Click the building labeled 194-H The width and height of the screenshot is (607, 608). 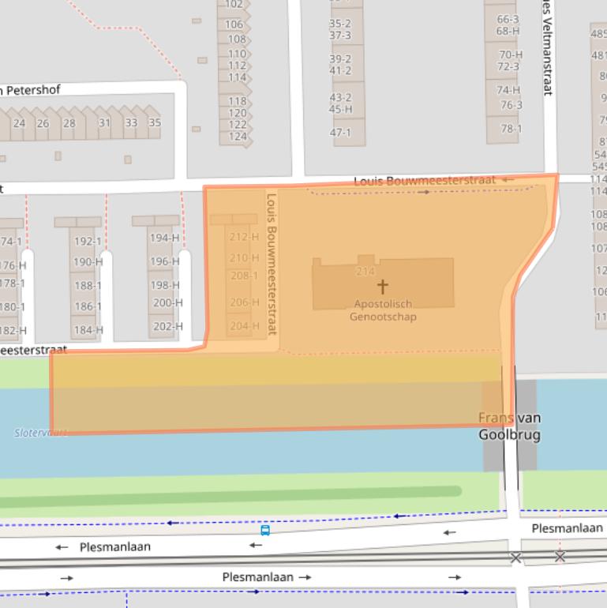(165, 238)
